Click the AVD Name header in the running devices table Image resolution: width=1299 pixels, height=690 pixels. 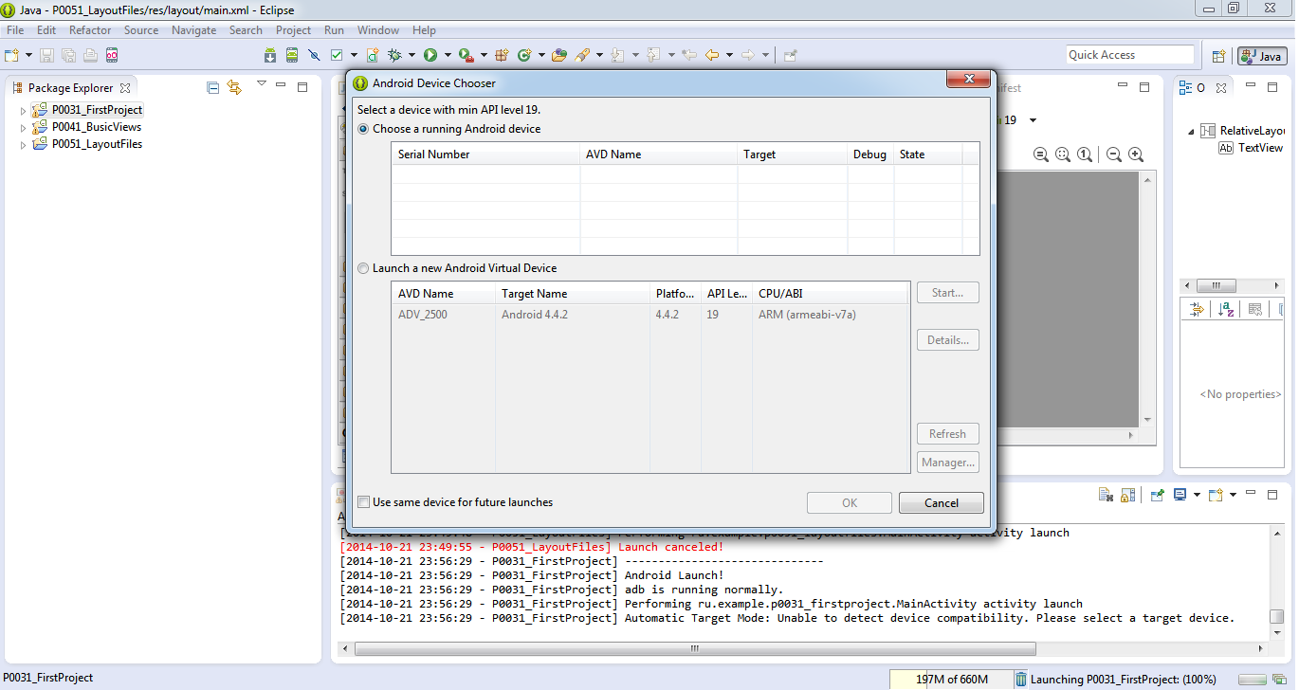(659, 154)
